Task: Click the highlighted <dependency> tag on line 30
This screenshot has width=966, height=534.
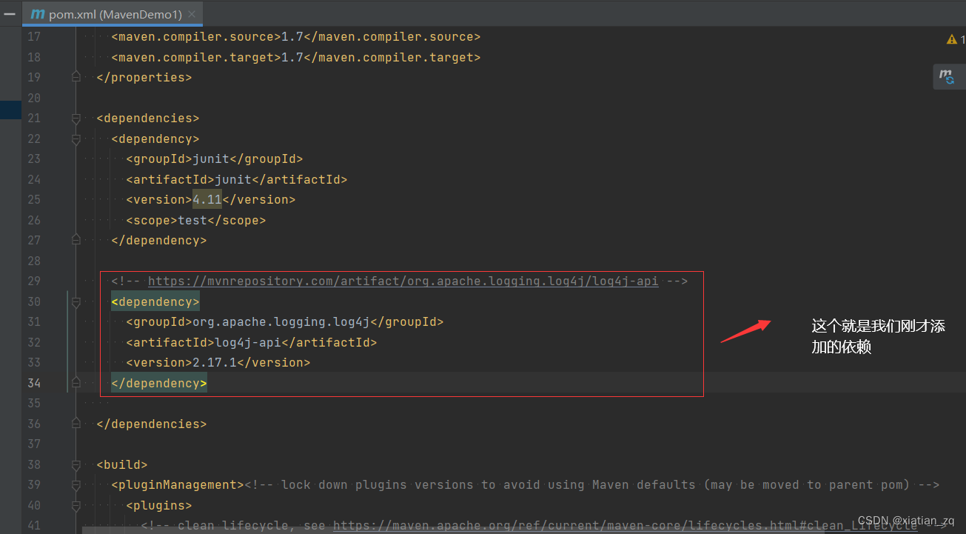Action: point(155,301)
